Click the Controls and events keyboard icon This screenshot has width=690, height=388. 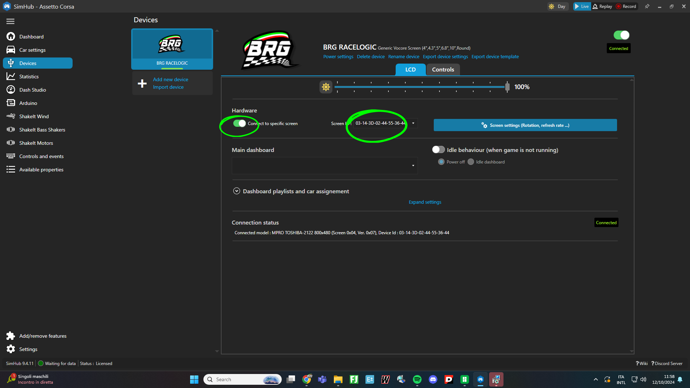(x=11, y=156)
